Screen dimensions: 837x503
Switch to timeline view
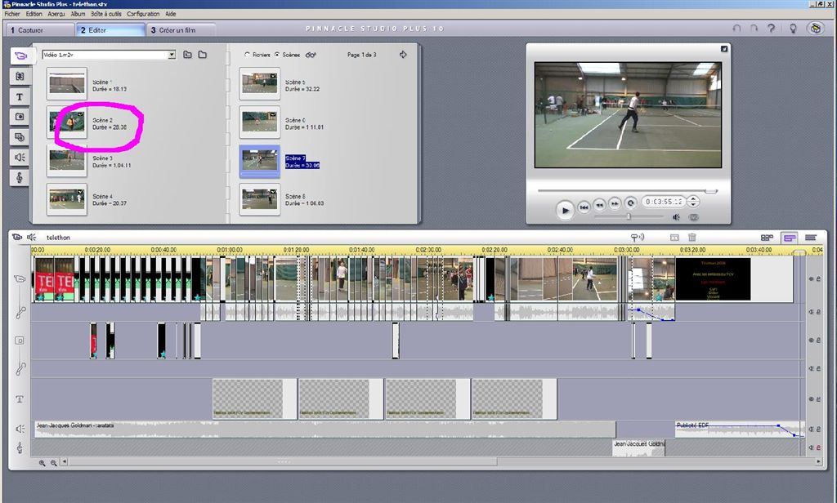click(789, 238)
